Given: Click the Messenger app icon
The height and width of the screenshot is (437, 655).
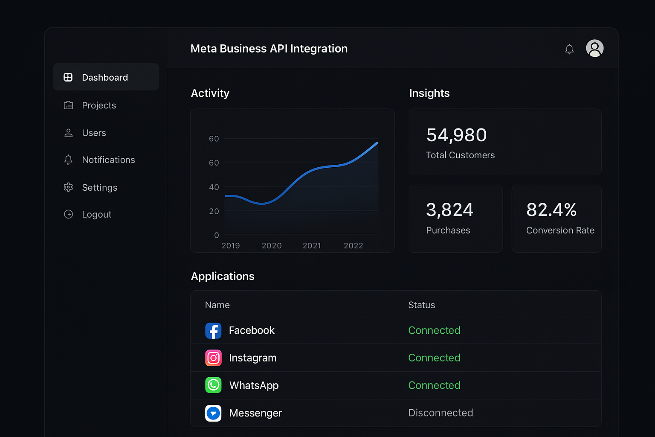Looking at the screenshot, I should pyautogui.click(x=213, y=413).
